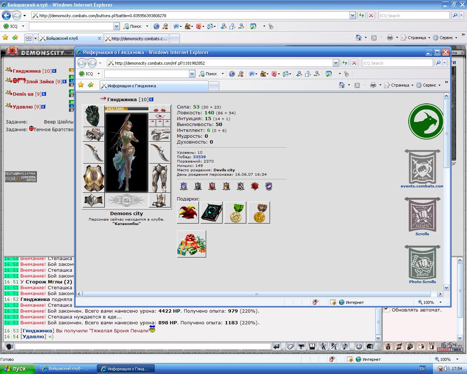Screen dimensions: 467x374
Task: Open the Photo Scrolls link
Action: [x=422, y=282]
